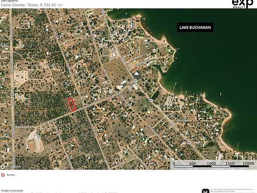This screenshot has width=257, height=193.
Task: Click the 1000 scale bar label
Action: tap(211, 164)
